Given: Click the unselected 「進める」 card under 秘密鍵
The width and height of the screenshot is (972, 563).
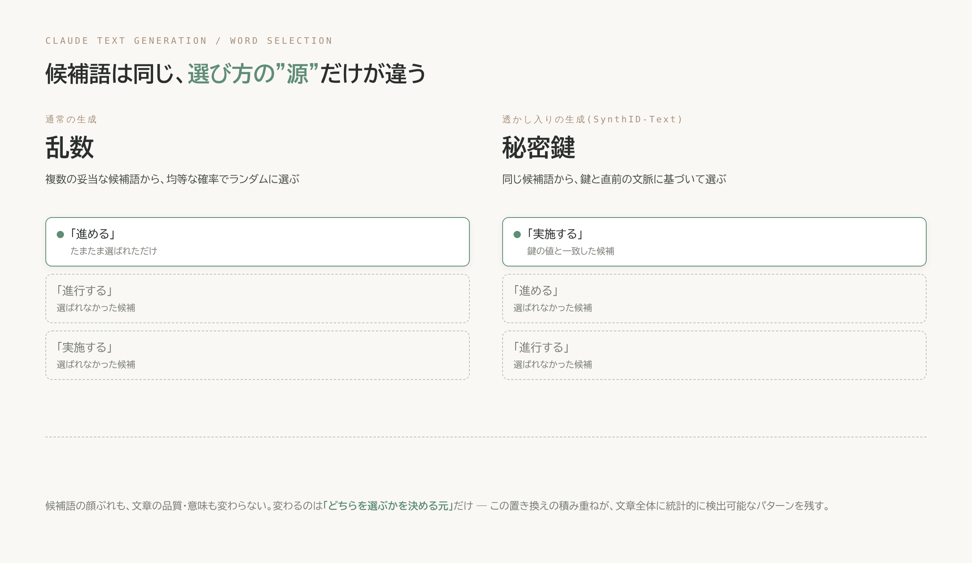Looking at the screenshot, I should coord(714,299).
